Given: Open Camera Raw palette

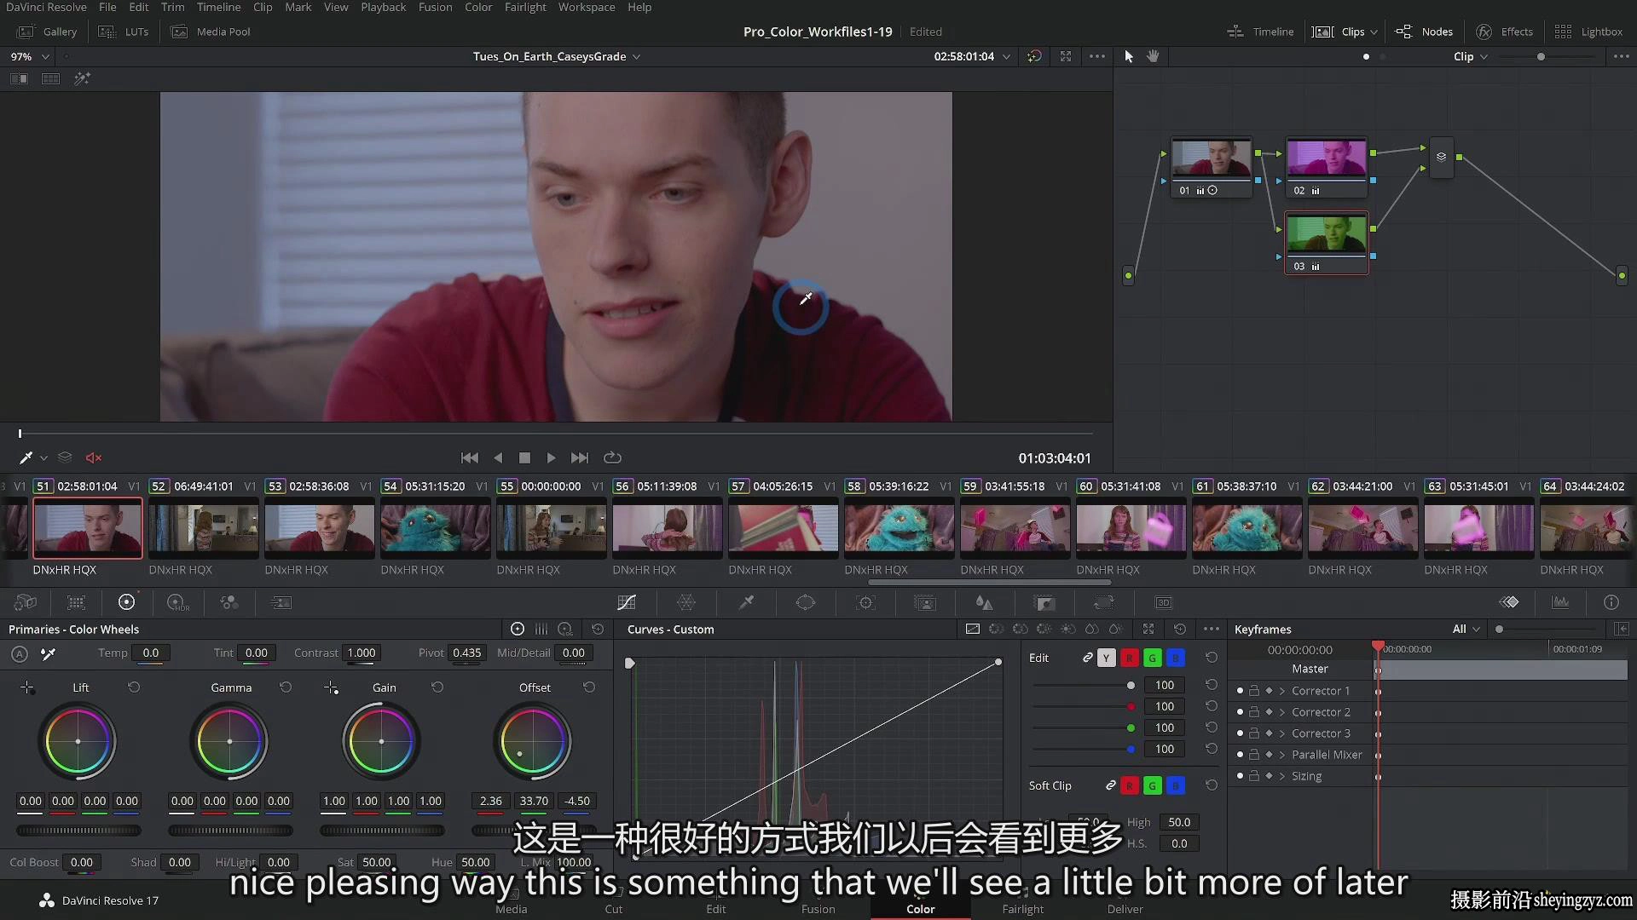Looking at the screenshot, I should [26, 602].
